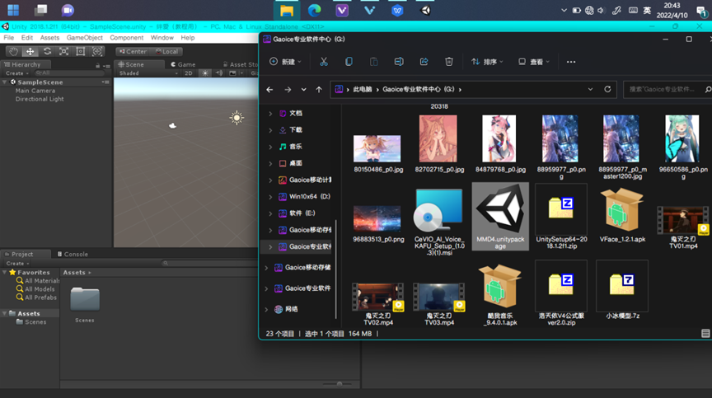This screenshot has height=398, width=712.
Task: Adjust the Project panel icon size slider
Action: [339, 384]
